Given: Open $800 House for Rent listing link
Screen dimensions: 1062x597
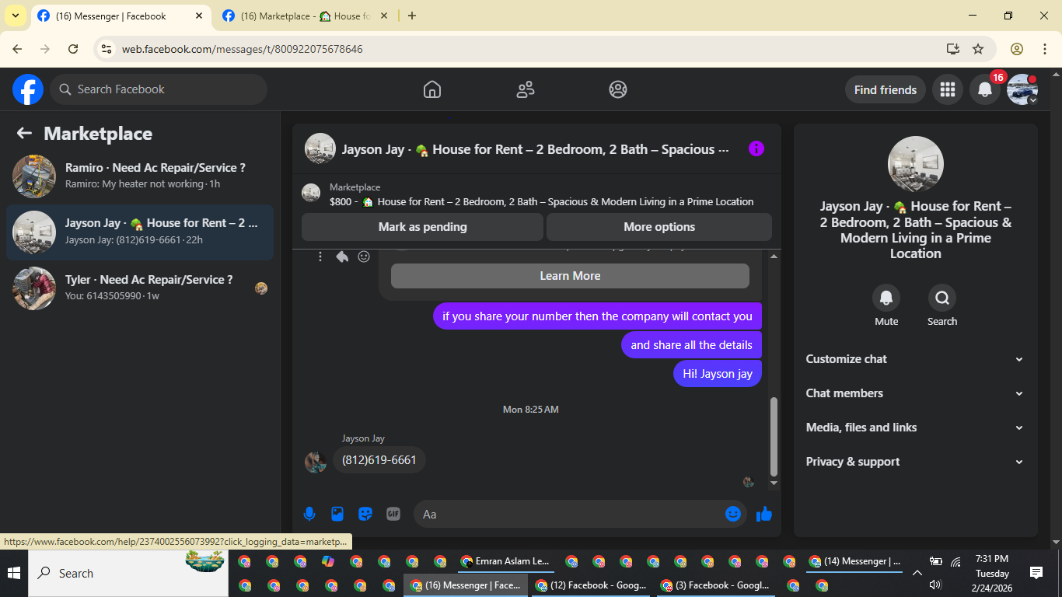Looking at the screenshot, I should 541,201.
